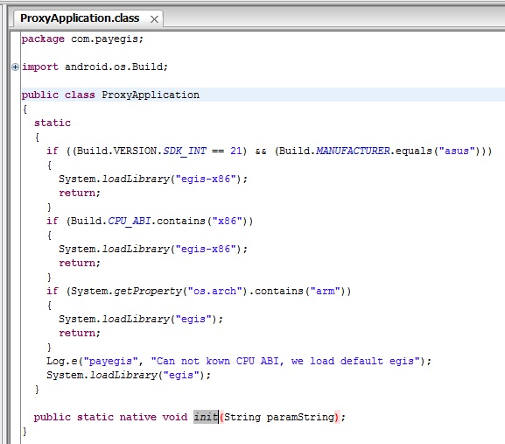The image size is (505, 444).
Task: Click the MANUFACTURER field reference
Action: click(x=353, y=152)
